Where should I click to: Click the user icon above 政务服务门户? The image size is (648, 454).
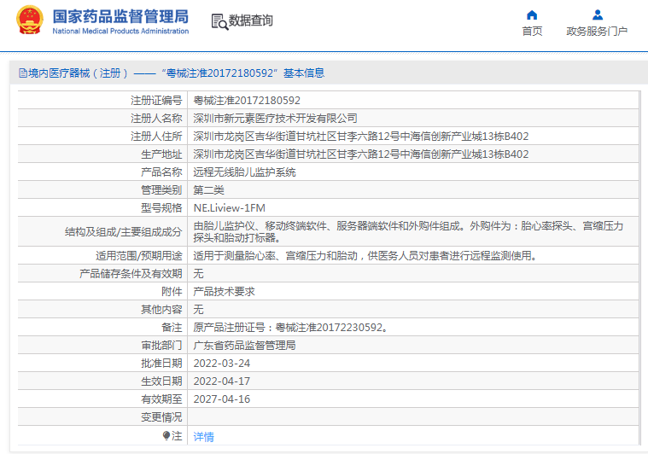click(x=597, y=15)
